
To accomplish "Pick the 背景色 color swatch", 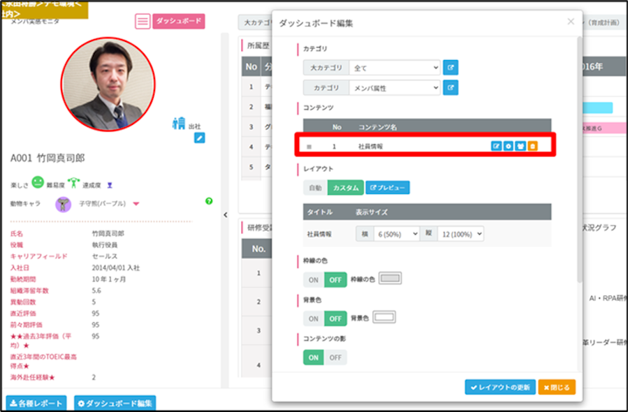I will pos(384,317).
